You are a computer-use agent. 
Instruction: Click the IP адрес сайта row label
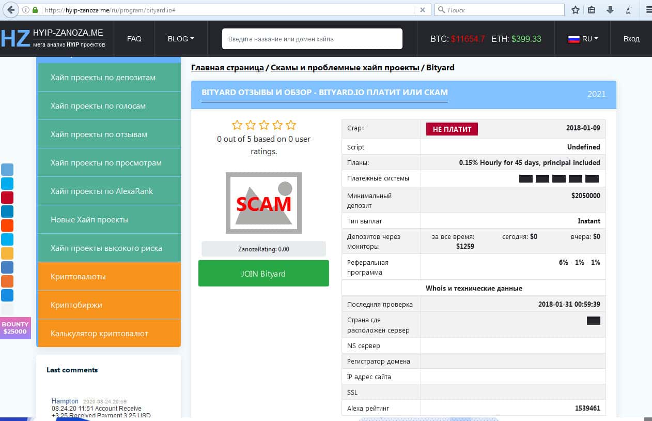[369, 377]
